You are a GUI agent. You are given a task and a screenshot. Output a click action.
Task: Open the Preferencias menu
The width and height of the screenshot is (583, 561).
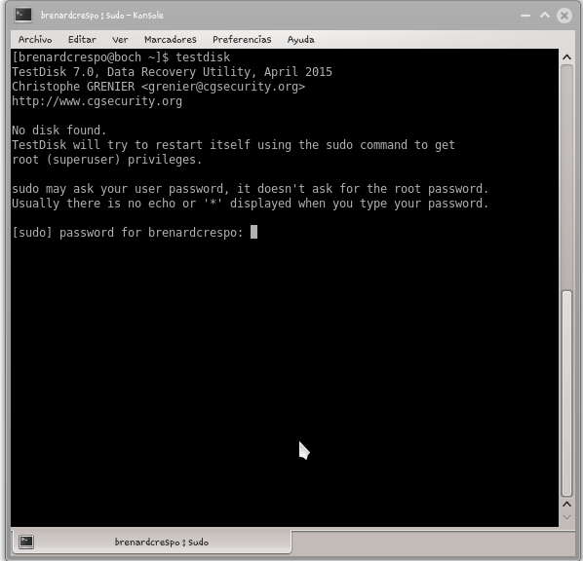[242, 39]
